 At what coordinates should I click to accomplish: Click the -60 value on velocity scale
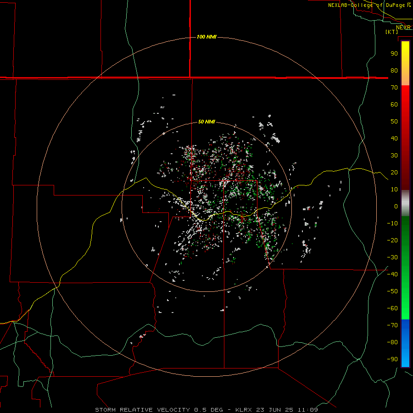392,308
